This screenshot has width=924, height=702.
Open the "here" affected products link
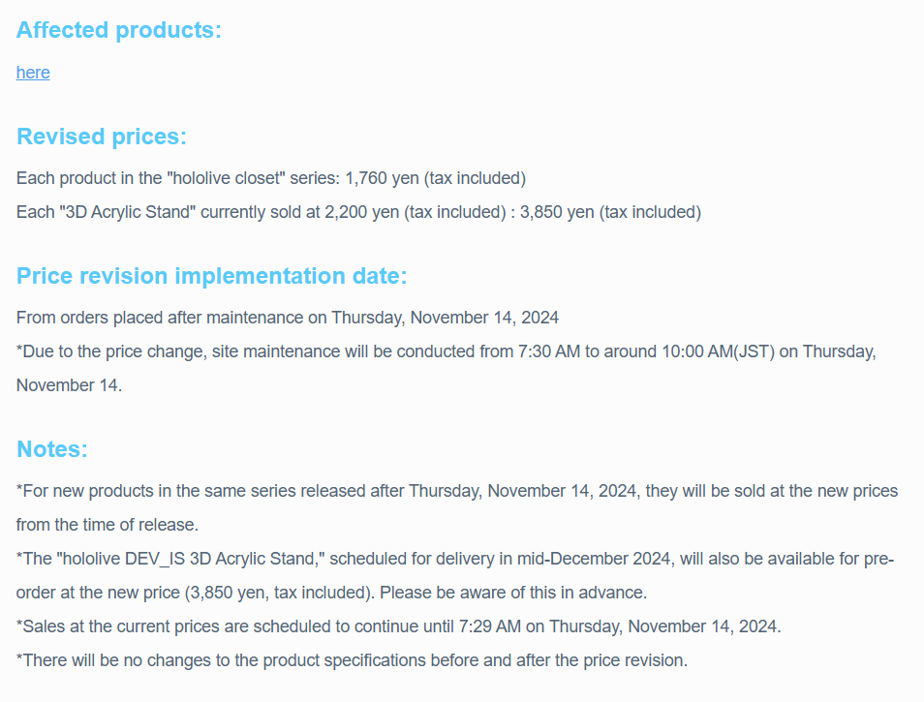click(33, 73)
